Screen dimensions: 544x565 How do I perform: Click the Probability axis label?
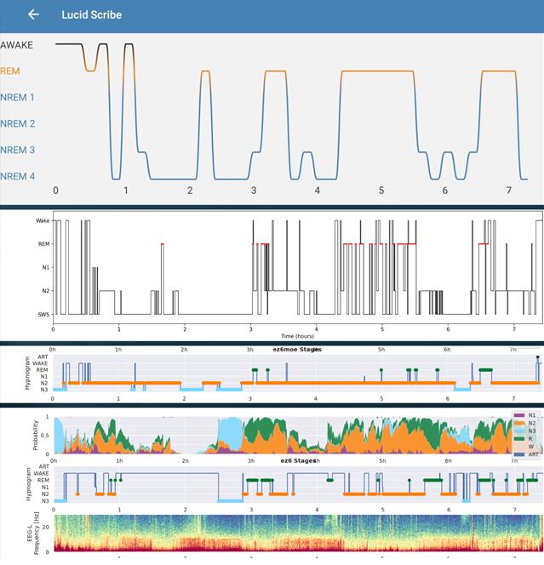coord(35,436)
